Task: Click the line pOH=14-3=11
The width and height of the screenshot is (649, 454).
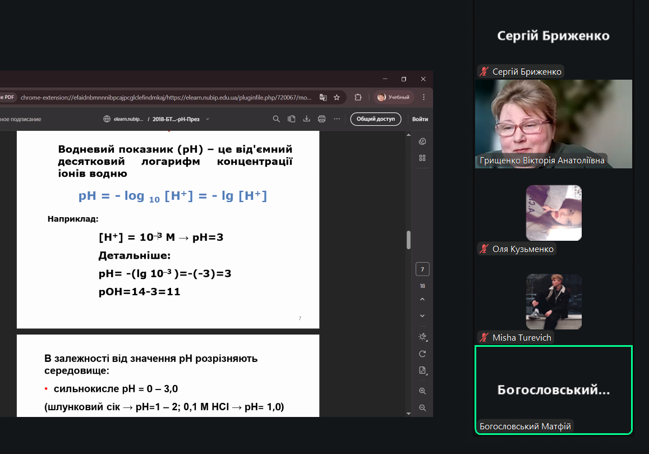Action: pos(140,292)
